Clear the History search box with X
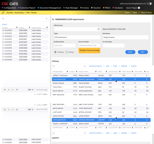 [x=85, y=66]
